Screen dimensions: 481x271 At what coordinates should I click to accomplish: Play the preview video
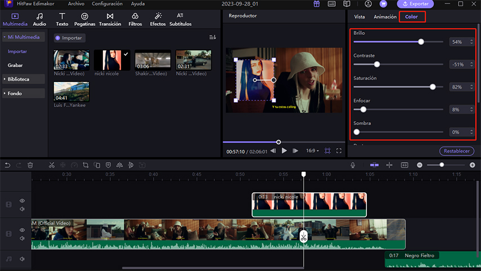(x=284, y=151)
